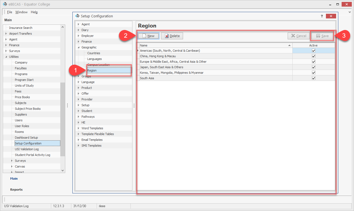Click the Delete red X icon
Screen dimensions: 354x211
pyautogui.click(x=167, y=36)
